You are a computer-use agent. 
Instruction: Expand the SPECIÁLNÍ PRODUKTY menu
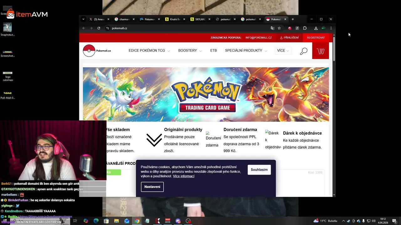click(246, 51)
